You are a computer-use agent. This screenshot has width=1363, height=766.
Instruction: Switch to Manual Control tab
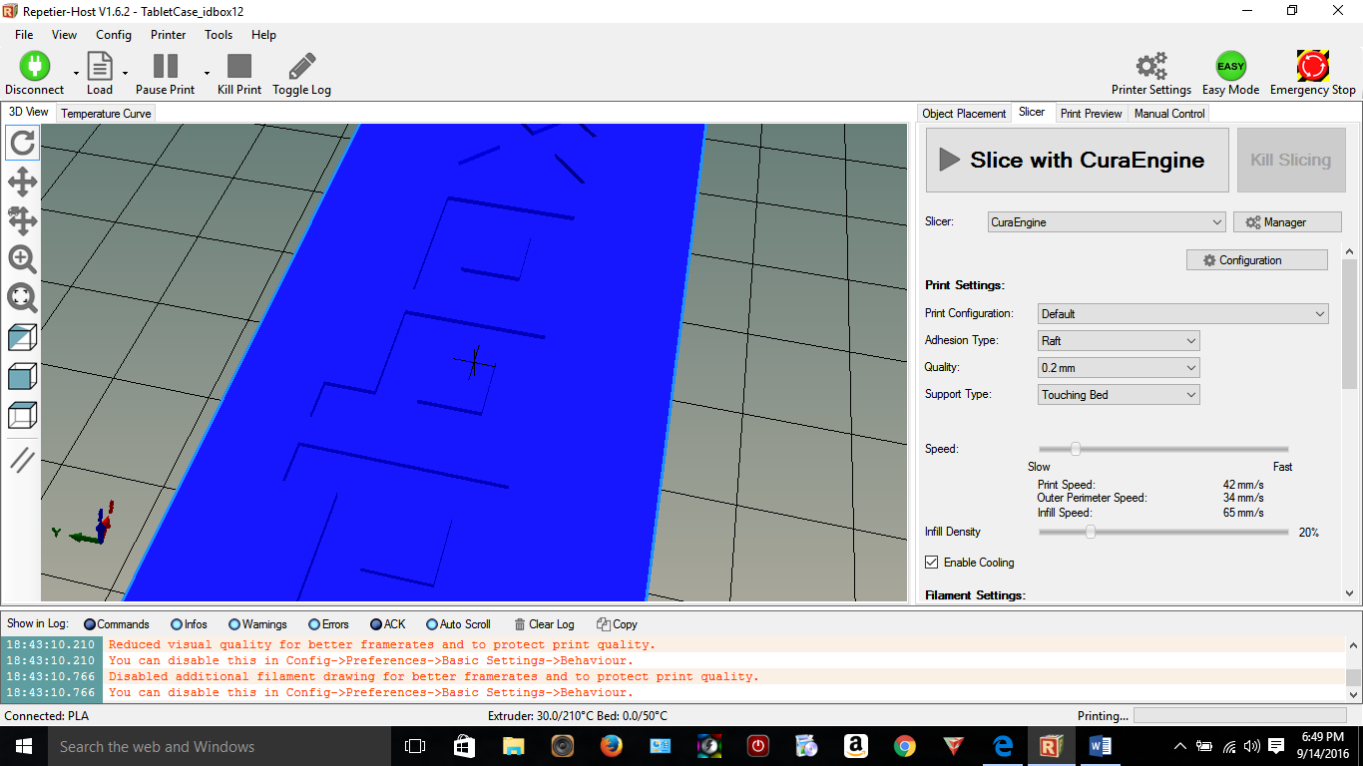[x=1169, y=114]
